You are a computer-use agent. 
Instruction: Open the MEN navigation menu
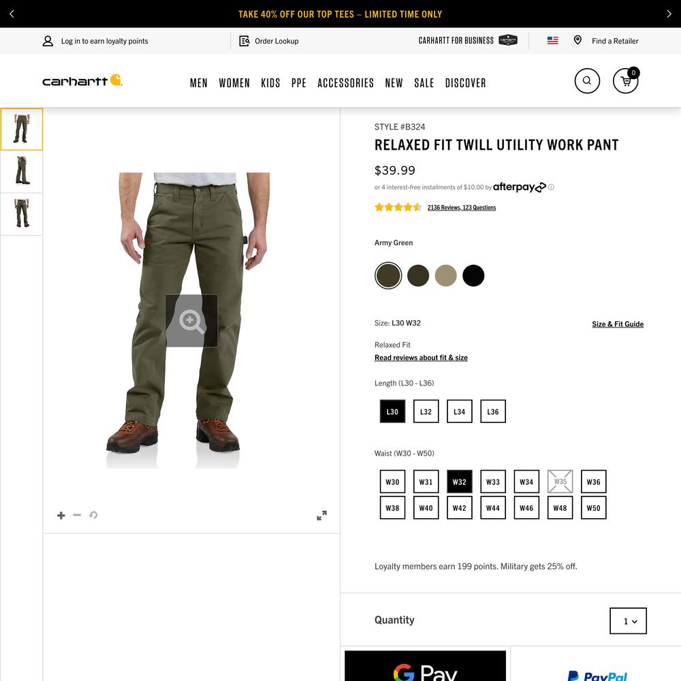pyautogui.click(x=199, y=83)
